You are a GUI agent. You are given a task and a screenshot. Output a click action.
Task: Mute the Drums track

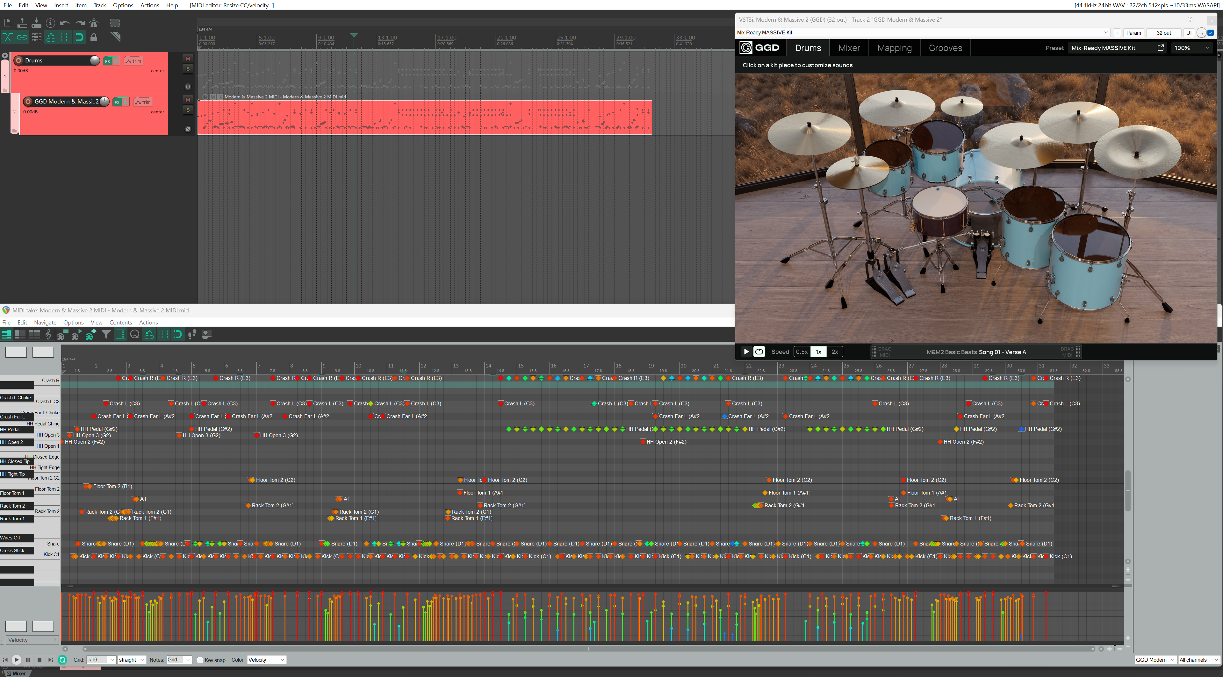tap(188, 59)
